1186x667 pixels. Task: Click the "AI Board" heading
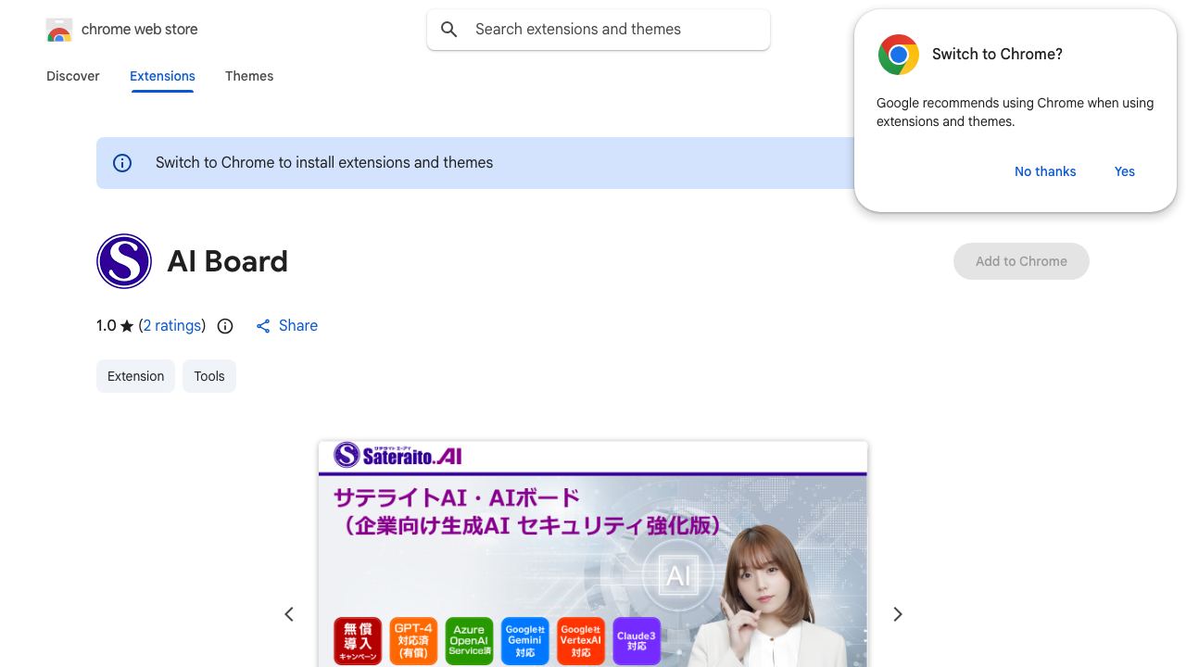[228, 261]
